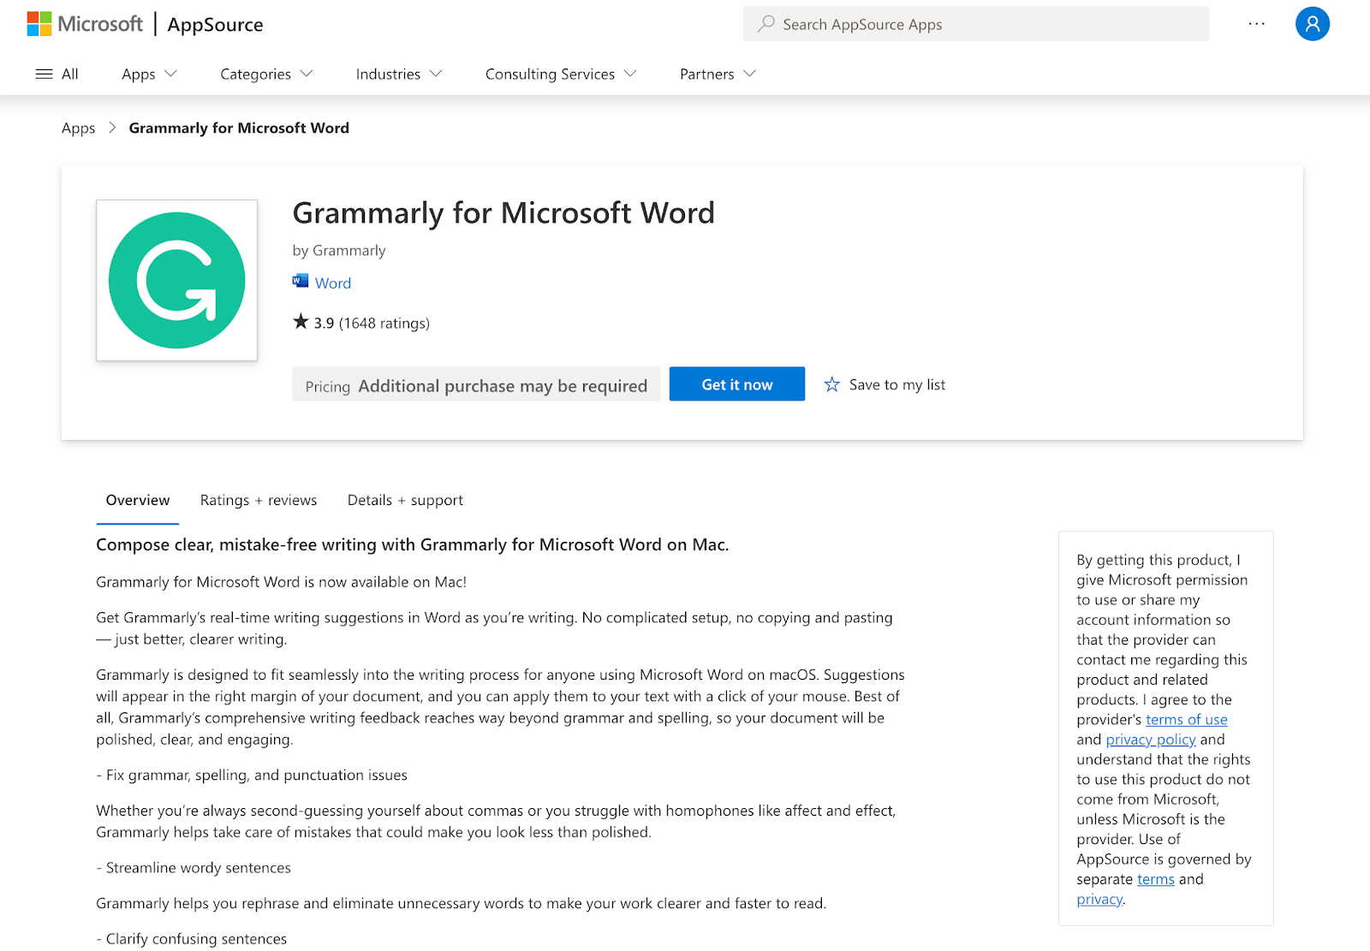Expand the Categories dropdown
Image resolution: width=1370 pixels, height=951 pixels.
point(266,74)
